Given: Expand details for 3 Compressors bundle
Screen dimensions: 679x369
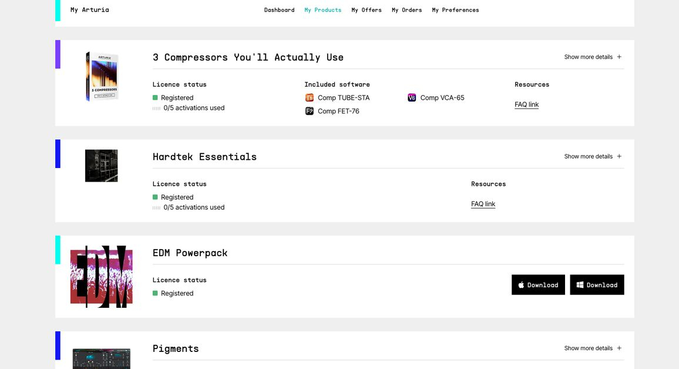Looking at the screenshot, I should coord(593,57).
